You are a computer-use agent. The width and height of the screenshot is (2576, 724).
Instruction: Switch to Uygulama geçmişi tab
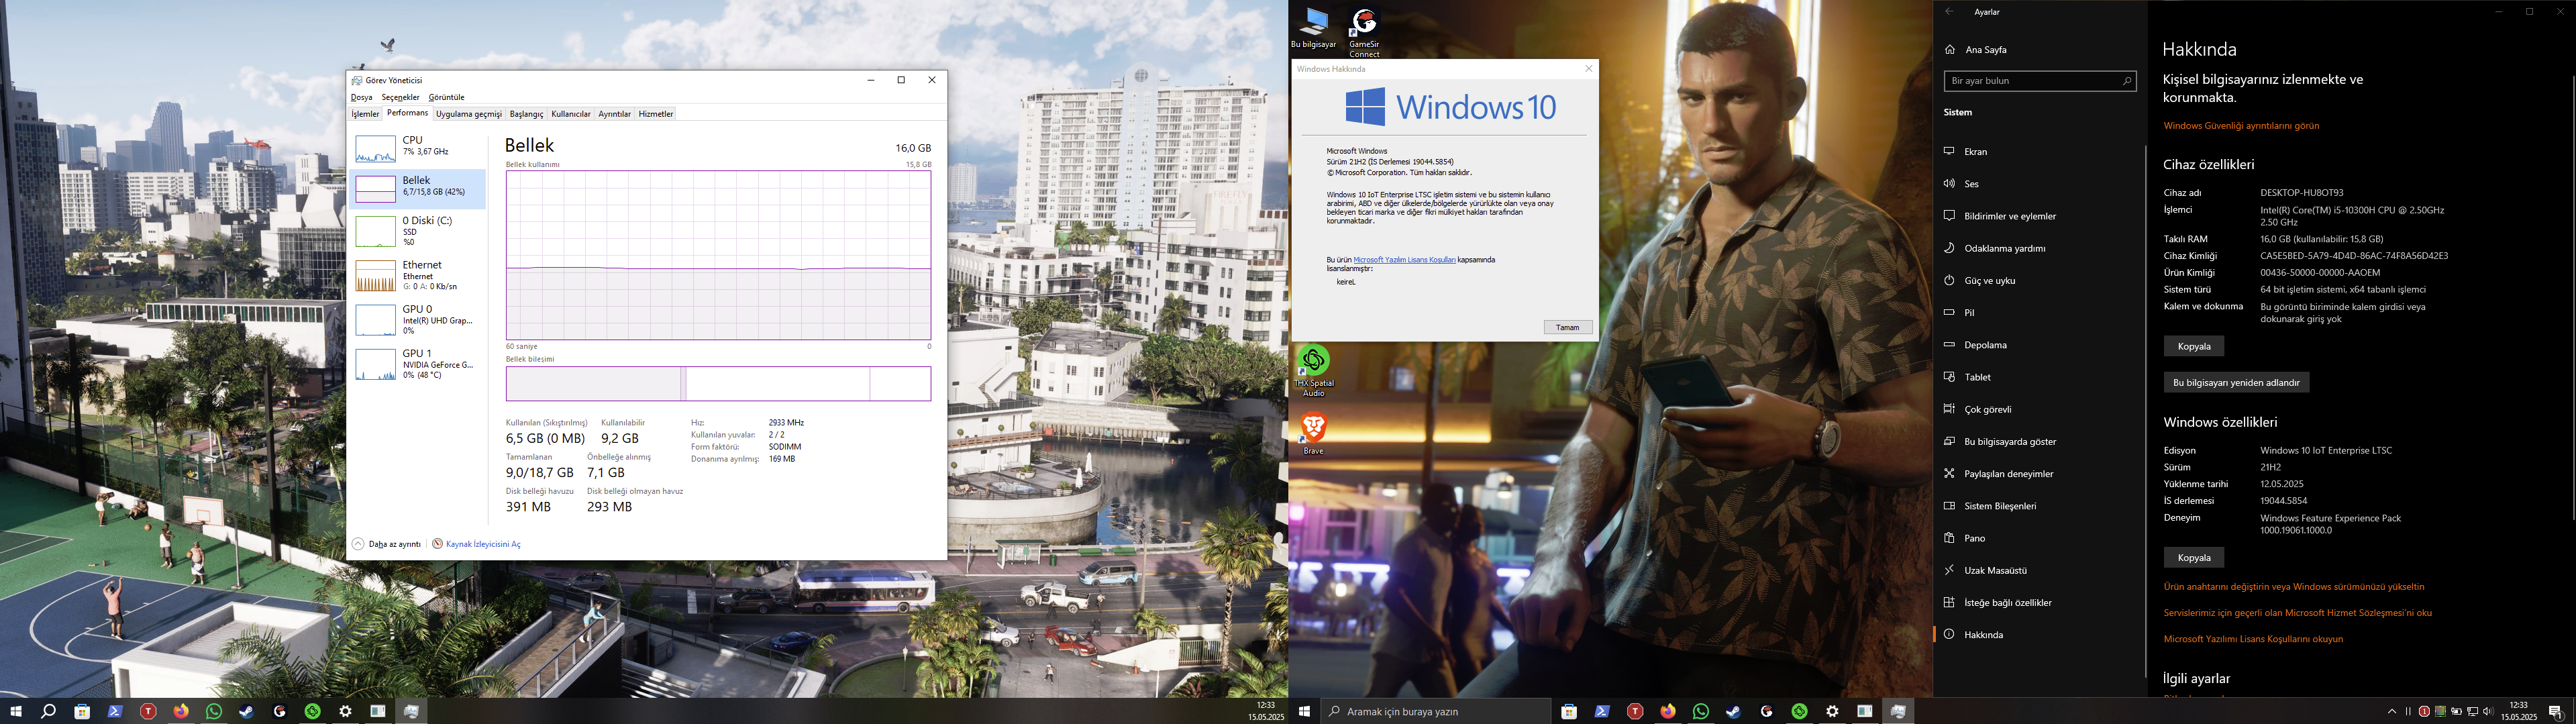click(469, 114)
